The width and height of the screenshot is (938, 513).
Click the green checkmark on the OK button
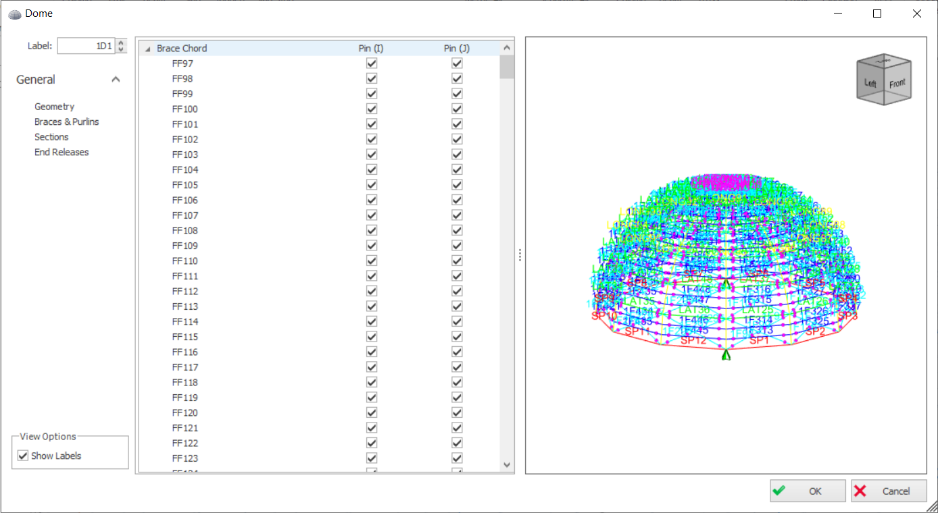[779, 491]
